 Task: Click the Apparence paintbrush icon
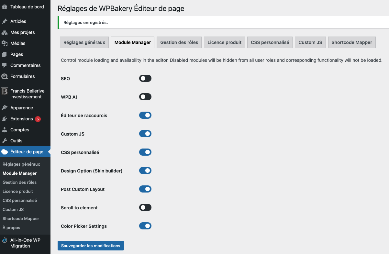[x=5, y=108]
